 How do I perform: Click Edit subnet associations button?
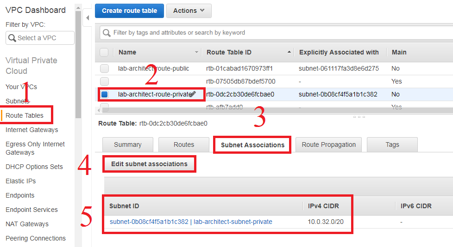point(149,164)
